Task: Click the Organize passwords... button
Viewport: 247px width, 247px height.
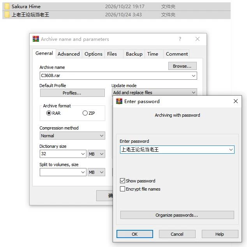Action: tap(177, 215)
